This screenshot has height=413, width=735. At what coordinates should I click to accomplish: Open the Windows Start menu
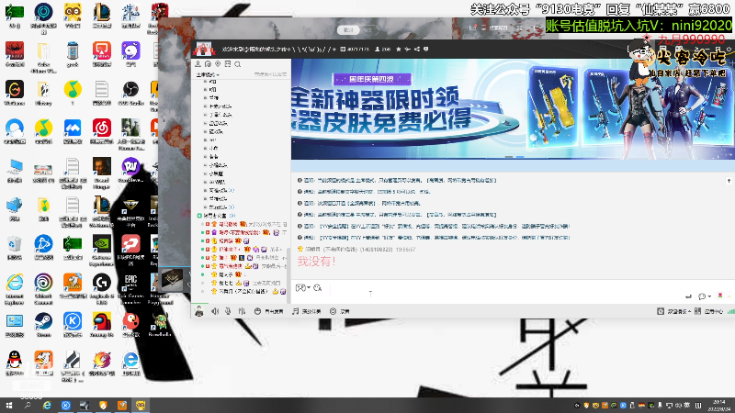9,405
